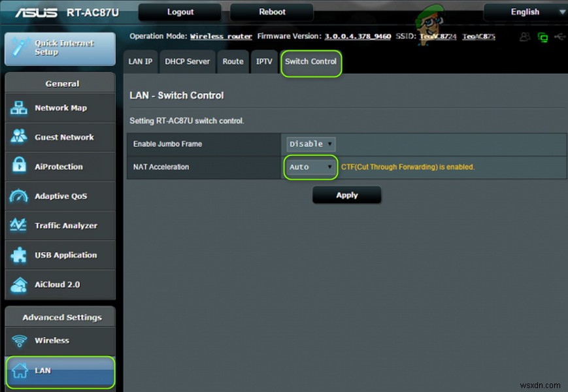Viewport: 568px width, 392px height.
Task: Click the Quick Internet Setup wand icon
Action: 20,47
